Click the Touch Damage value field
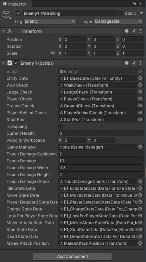This screenshot has height=262, width=146. coord(101,161)
